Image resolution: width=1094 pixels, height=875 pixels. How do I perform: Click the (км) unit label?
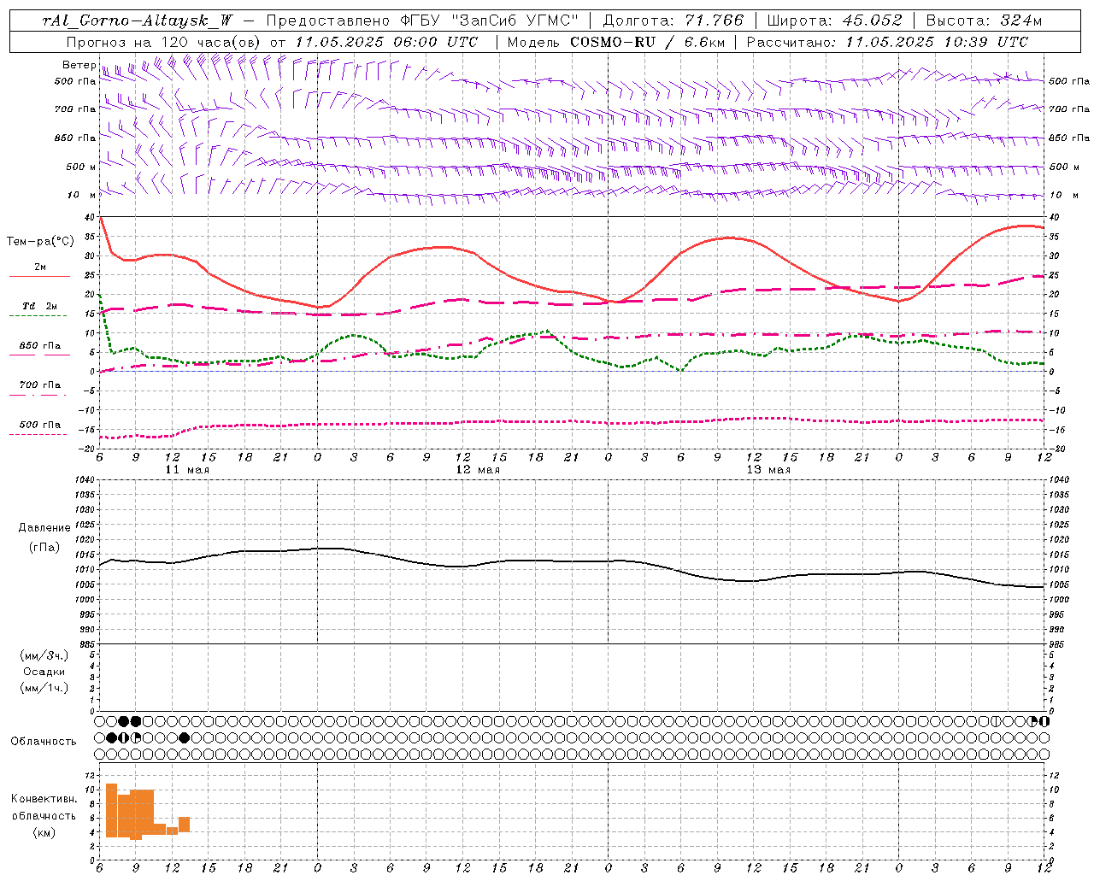click(44, 832)
